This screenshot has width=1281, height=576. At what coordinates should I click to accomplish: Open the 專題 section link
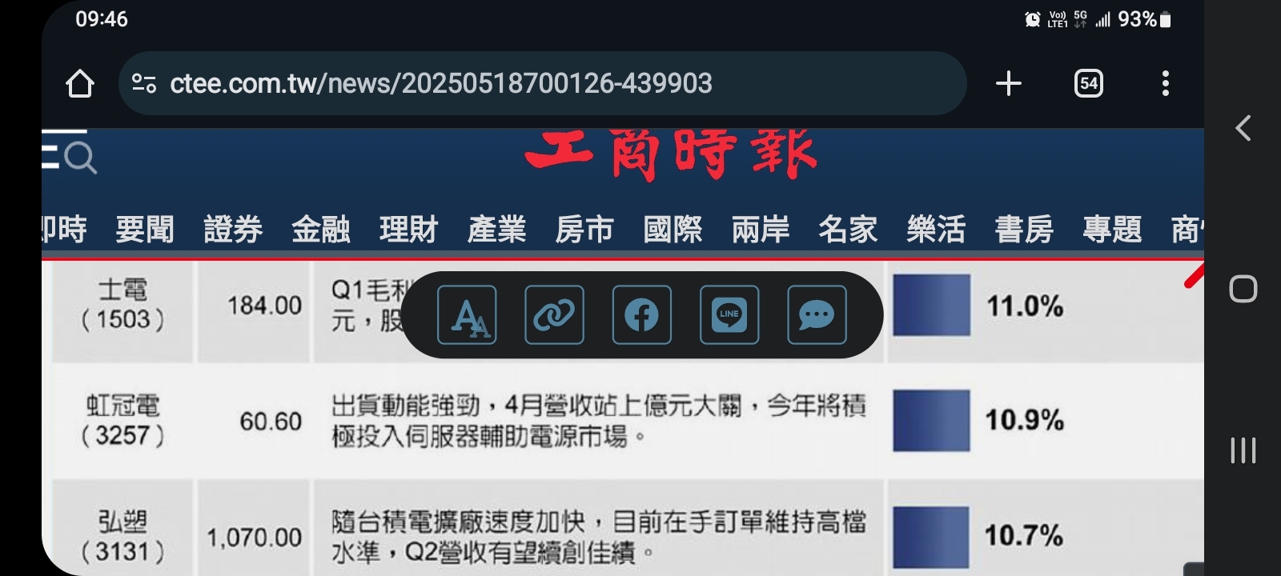point(1112,230)
